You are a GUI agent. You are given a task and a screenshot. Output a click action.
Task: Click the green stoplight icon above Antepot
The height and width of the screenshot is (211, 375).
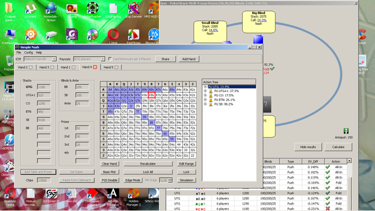click(x=346, y=131)
